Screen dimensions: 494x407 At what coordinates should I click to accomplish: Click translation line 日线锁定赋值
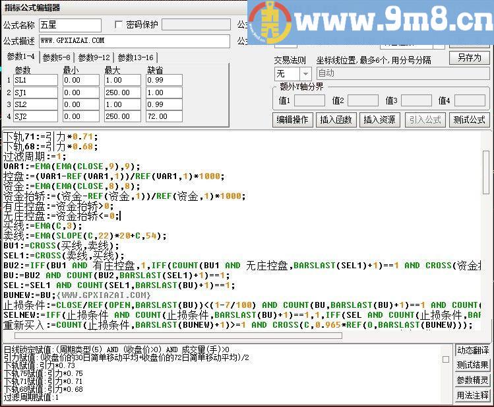tap(116, 350)
